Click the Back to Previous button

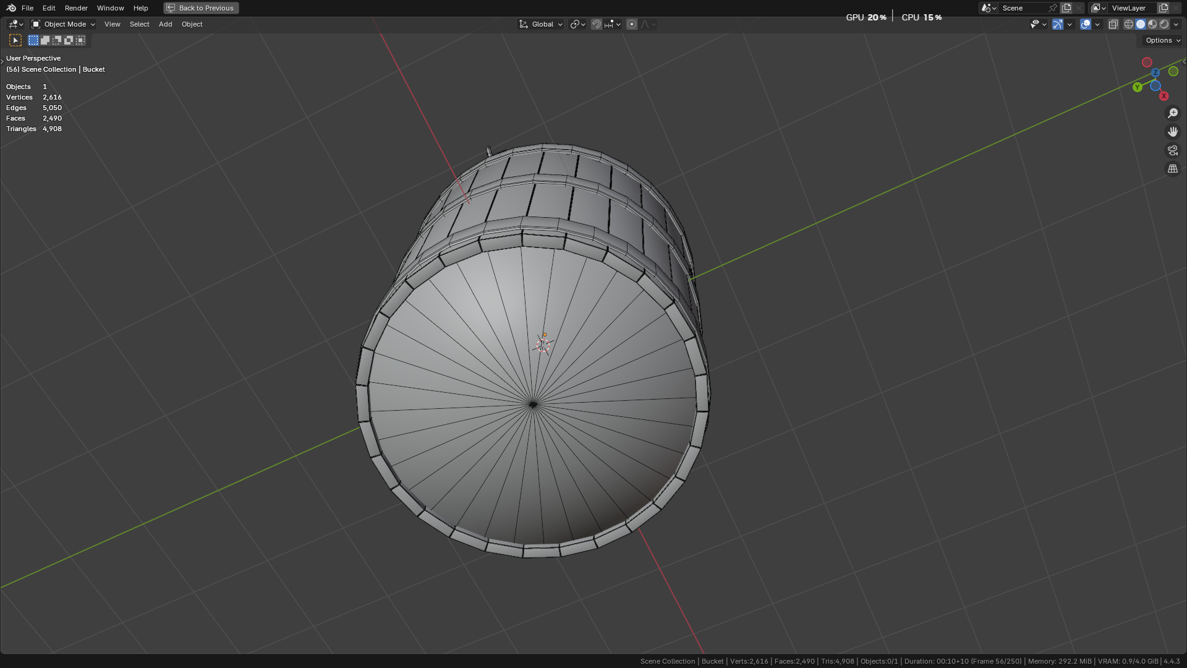[x=201, y=8]
